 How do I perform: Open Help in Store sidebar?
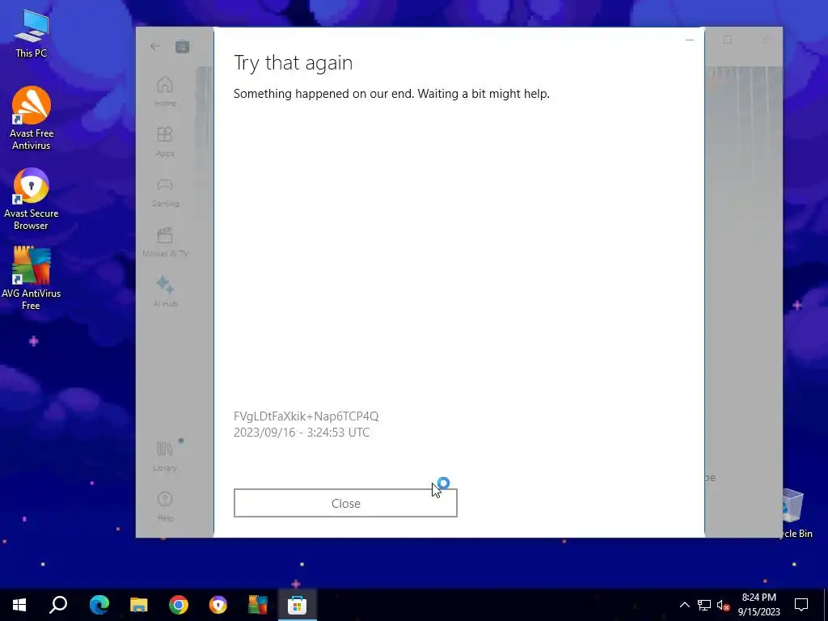(165, 506)
